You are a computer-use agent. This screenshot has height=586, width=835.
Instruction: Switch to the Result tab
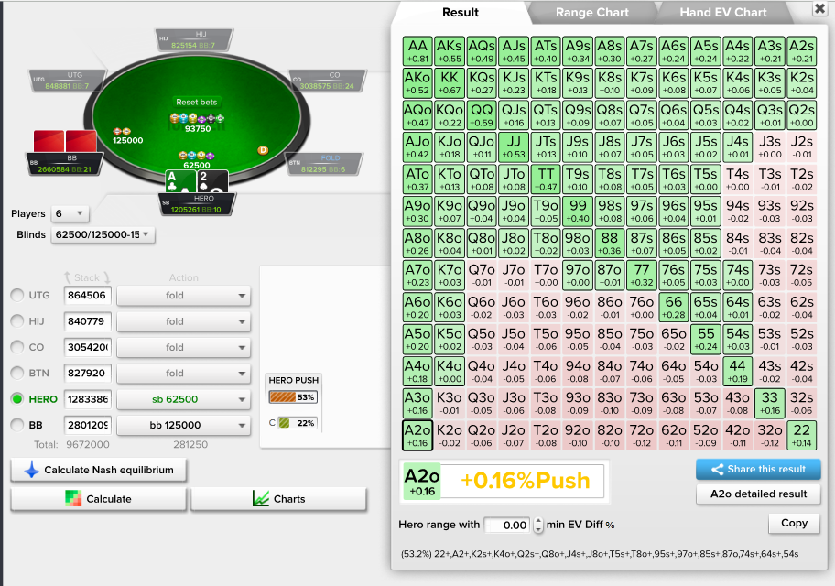click(461, 12)
